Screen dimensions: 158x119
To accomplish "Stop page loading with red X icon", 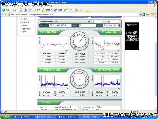I will click(21, 10).
